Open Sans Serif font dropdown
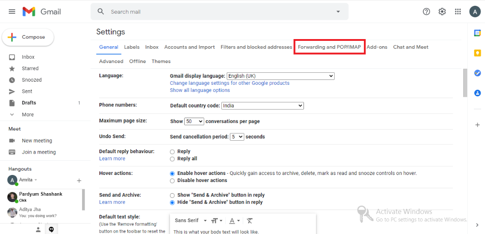This screenshot has width=485, height=234. click(x=191, y=220)
